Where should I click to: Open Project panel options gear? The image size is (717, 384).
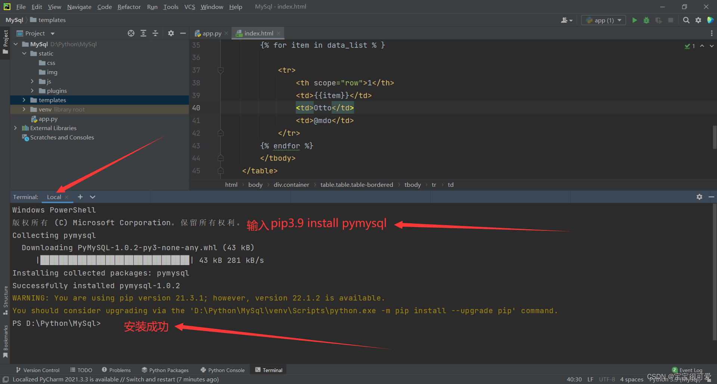[x=171, y=33]
